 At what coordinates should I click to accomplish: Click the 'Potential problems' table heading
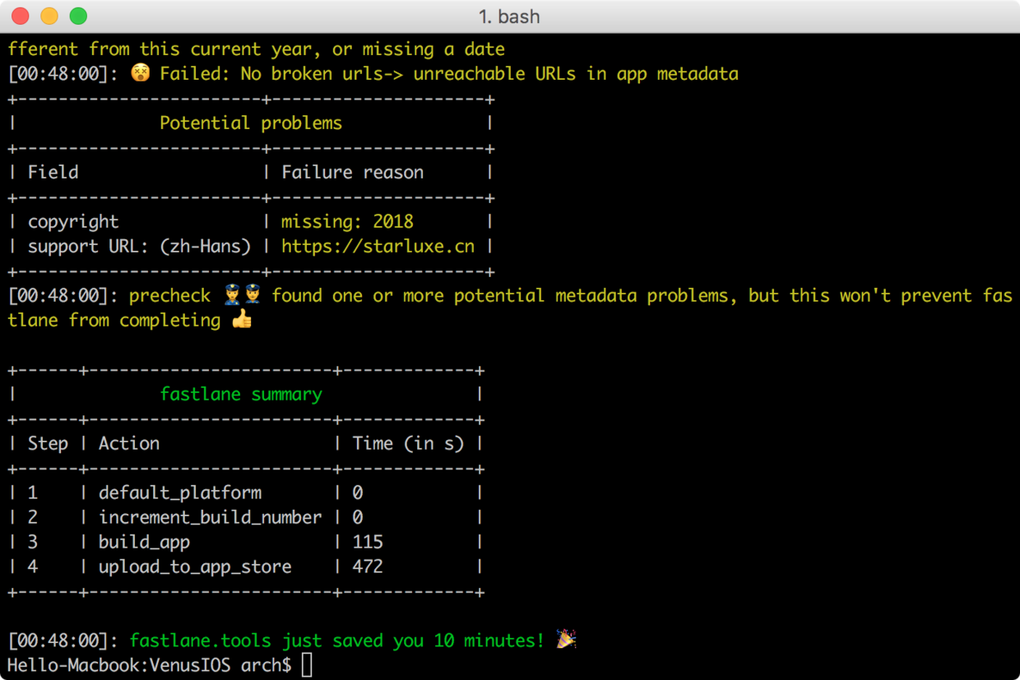[251, 123]
